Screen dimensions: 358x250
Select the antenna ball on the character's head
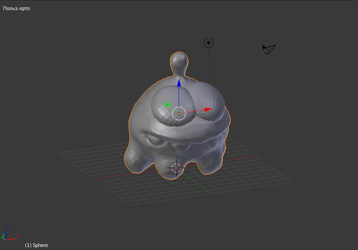pos(179,60)
